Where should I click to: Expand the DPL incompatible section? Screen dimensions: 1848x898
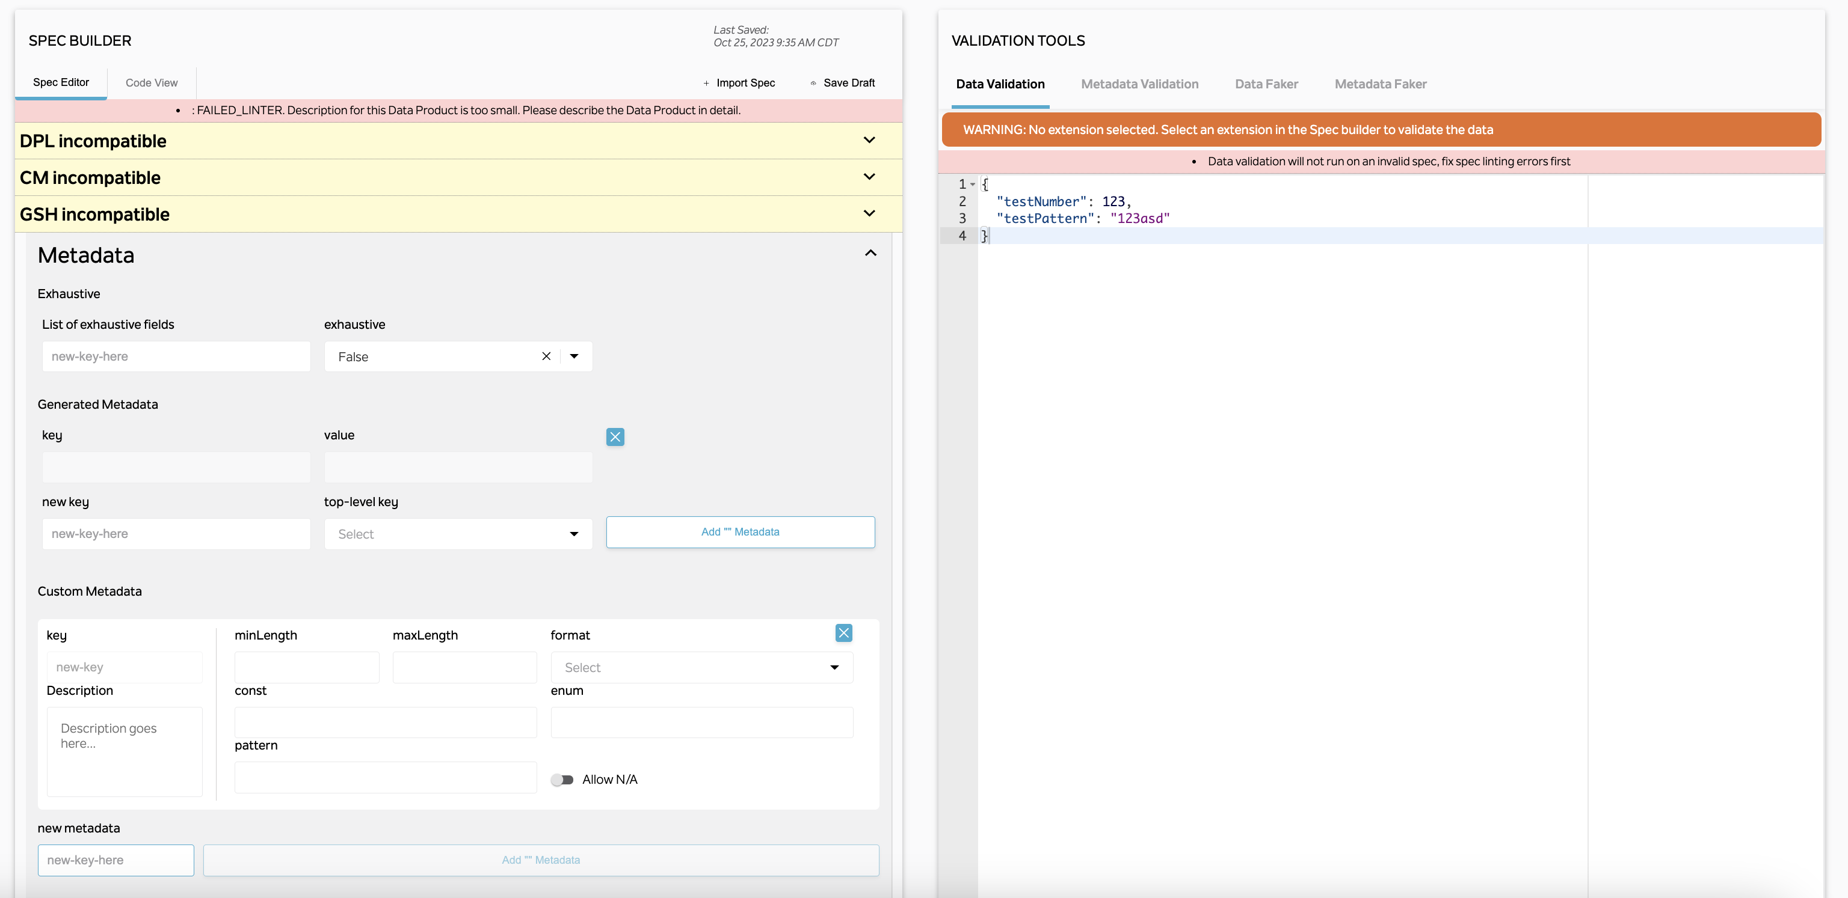click(x=869, y=141)
